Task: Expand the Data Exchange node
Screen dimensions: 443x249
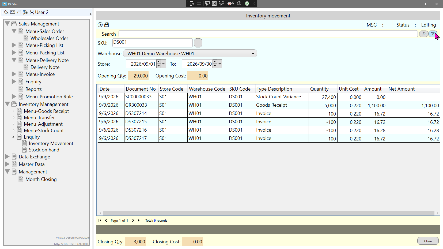Action: pos(7,157)
